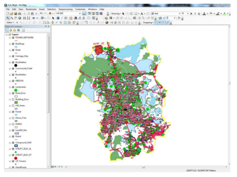The image size is (237, 177).
Task: Auto-hide pin for Table Of Contents
Action: [46, 26]
